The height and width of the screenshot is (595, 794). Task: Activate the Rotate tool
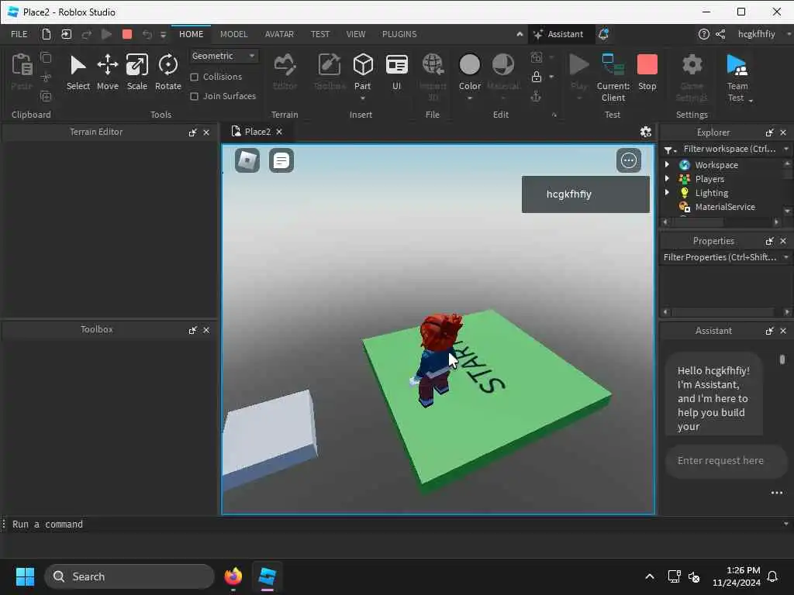tap(168, 72)
